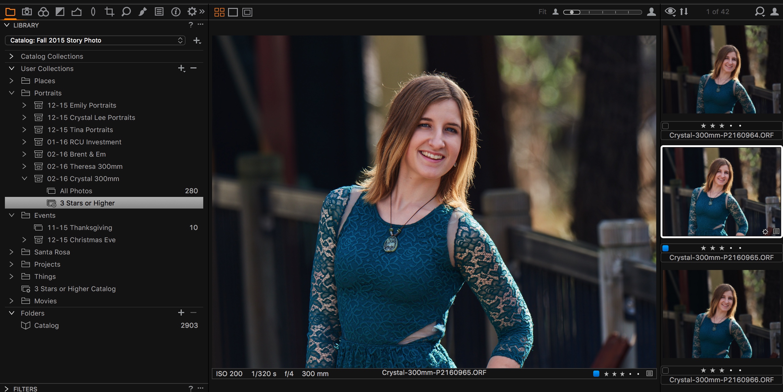This screenshot has width=783, height=392.
Task: Toggle color tag checkbox for P2160964.ORF
Action: click(665, 126)
